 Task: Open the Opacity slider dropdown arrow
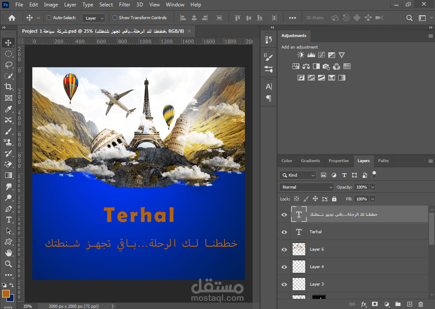click(372, 187)
